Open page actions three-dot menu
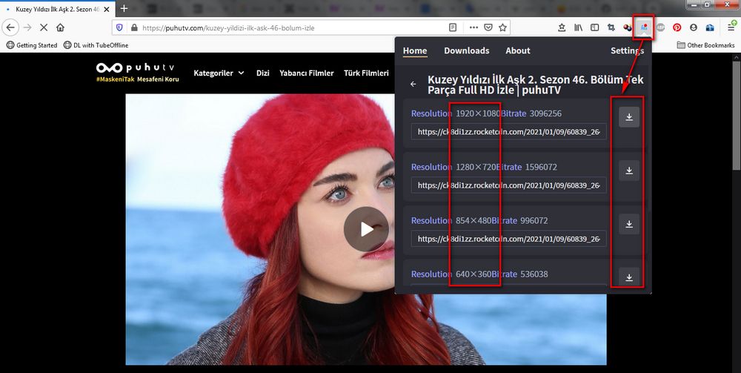The width and height of the screenshot is (741, 373). click(x=473, y=27)
